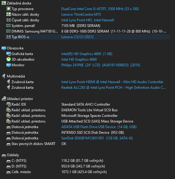Click the Radič IDE controller icon
Viewport: 175px width, 179px height.
pyautogui.click(x=9, y=104)
